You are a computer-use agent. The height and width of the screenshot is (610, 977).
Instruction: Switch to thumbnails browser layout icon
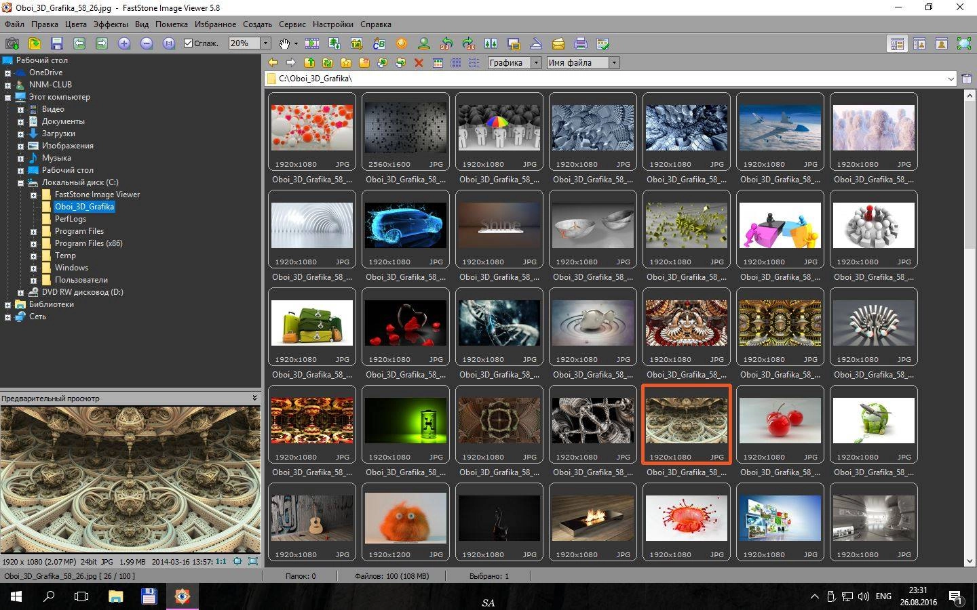coord(897,43)
